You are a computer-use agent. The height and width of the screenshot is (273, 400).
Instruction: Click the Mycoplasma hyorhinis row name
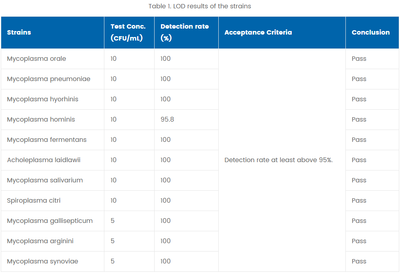click(x=43, y=99)
